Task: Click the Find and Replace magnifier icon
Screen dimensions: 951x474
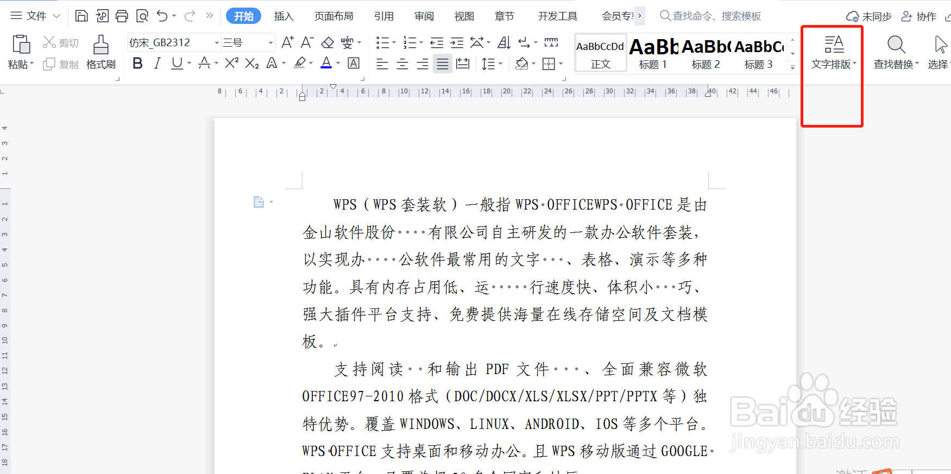Action: pos(896,44)
